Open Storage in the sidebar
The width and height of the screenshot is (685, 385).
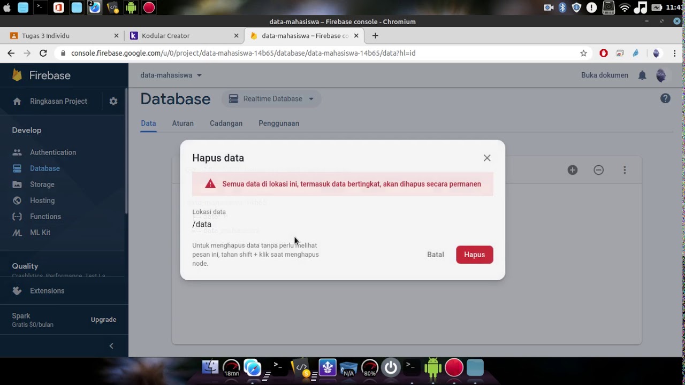coord(42,184)
